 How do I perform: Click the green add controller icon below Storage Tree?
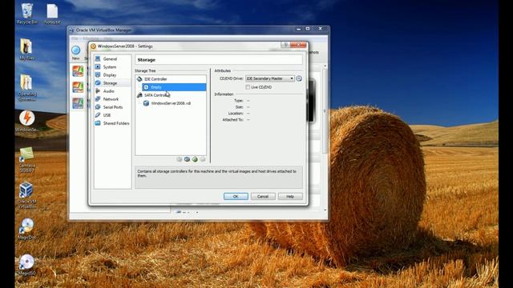(x=195, y=159)
